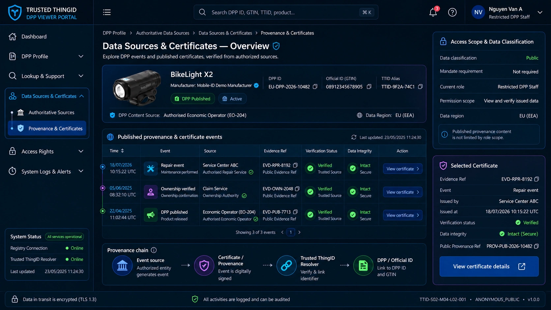Click the DPP published megaphone icon
This screenshot has width=551, height=310.
(151, 215)
